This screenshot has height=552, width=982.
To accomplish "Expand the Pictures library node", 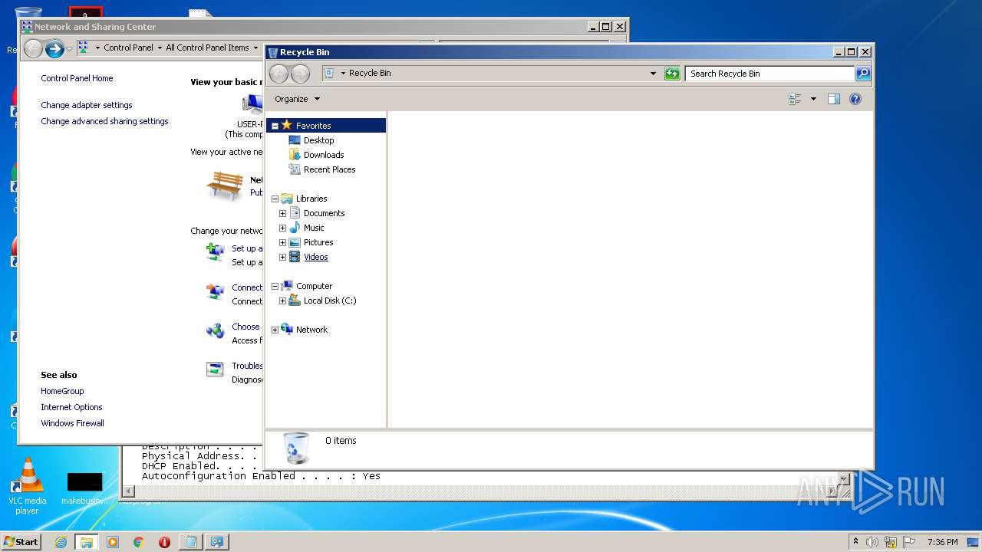I will (282, 242).
